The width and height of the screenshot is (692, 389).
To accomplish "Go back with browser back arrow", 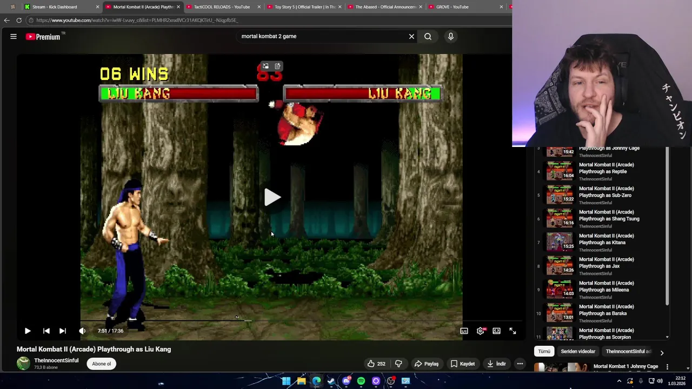I will click(6, 20).
